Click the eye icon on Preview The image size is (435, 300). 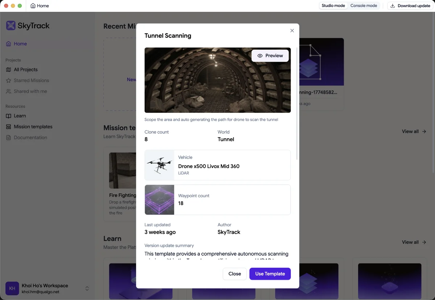click(260, 56)
